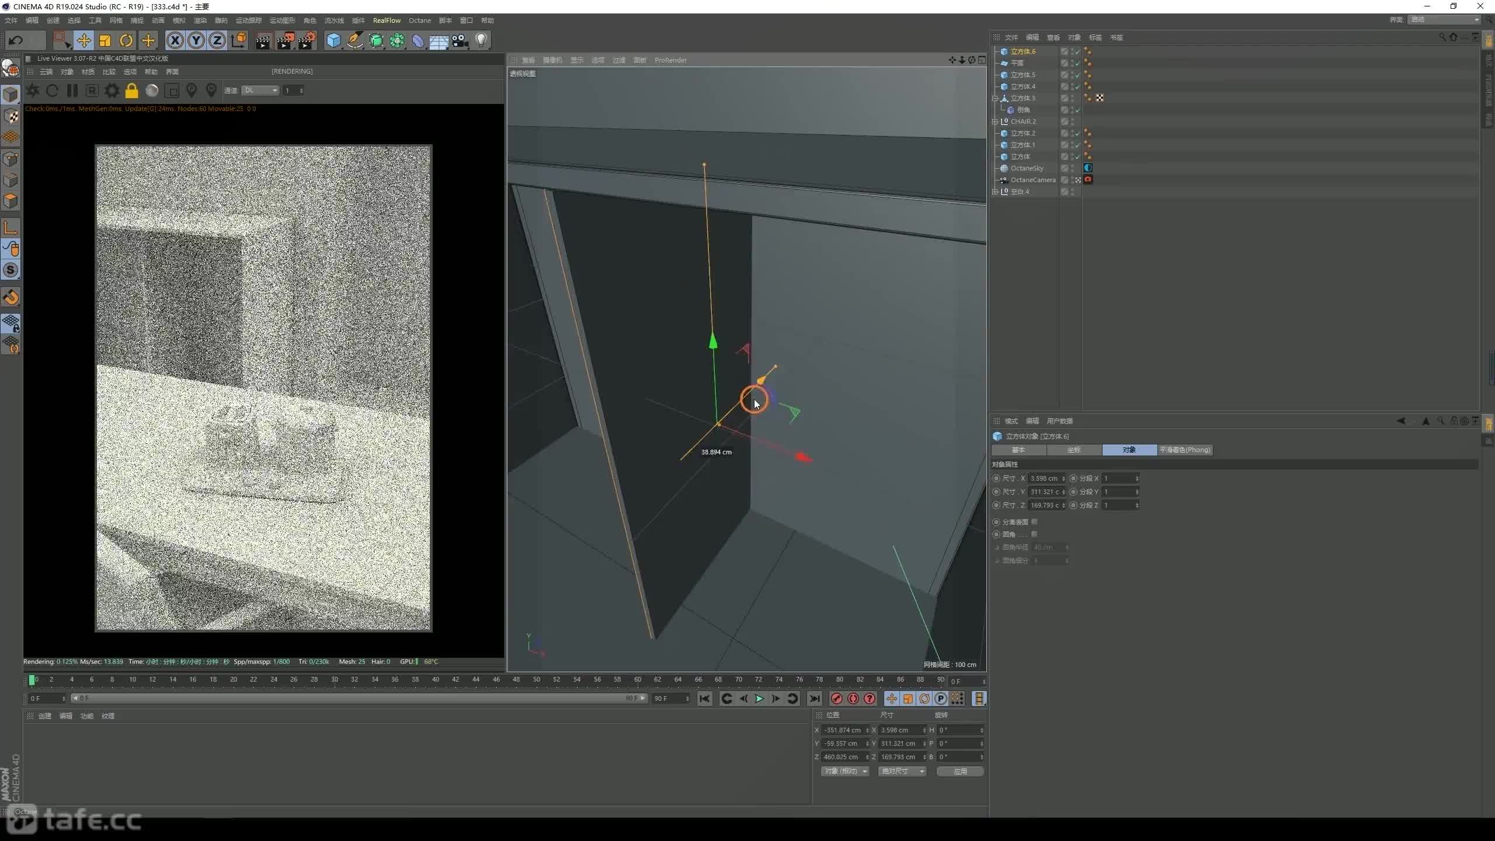Toggle clay mode sphere icon
The width and height of the screenshot is (1495, 841).
tap(152, 91)
